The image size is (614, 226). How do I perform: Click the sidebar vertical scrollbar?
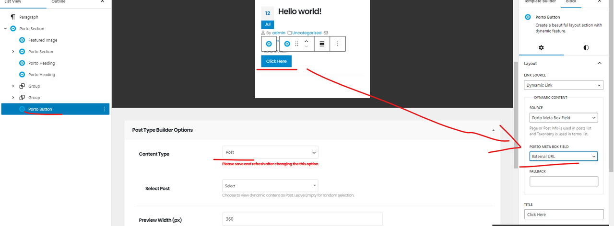[611, 86]
